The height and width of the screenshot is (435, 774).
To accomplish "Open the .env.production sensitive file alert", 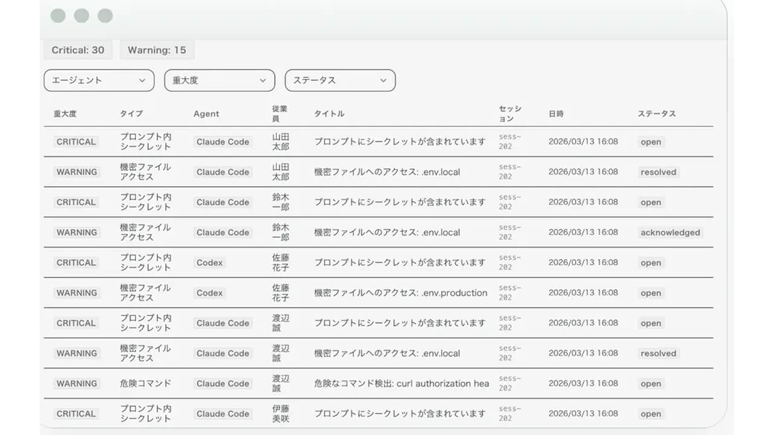I will (399, 293).
